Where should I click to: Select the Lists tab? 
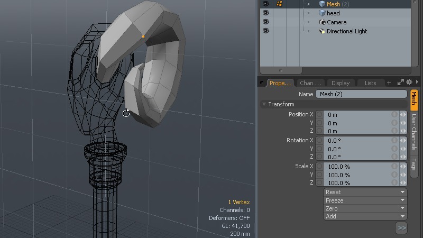(x=370, y=83)
